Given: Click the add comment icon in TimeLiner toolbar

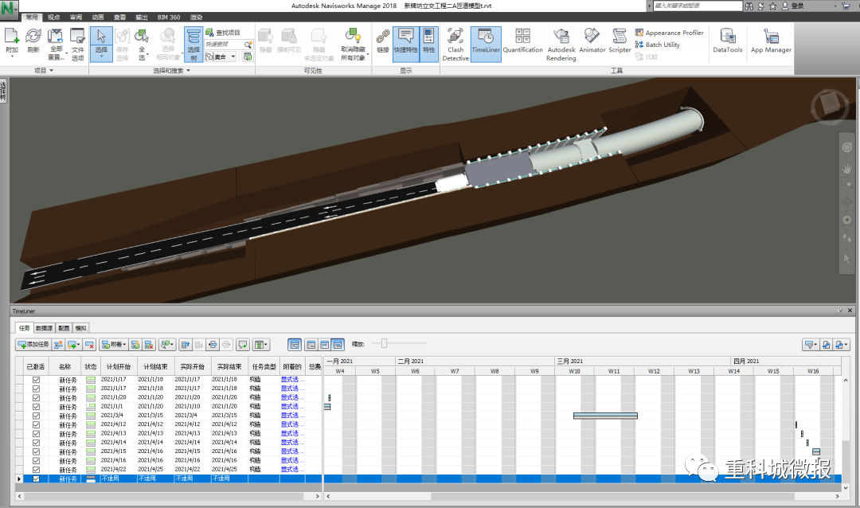Looking at the screenshot, I should [243, 345].
